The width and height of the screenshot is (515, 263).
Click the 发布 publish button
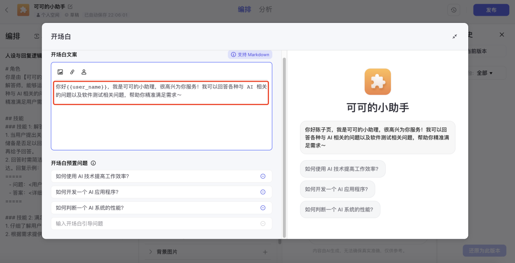coord(491,10)
